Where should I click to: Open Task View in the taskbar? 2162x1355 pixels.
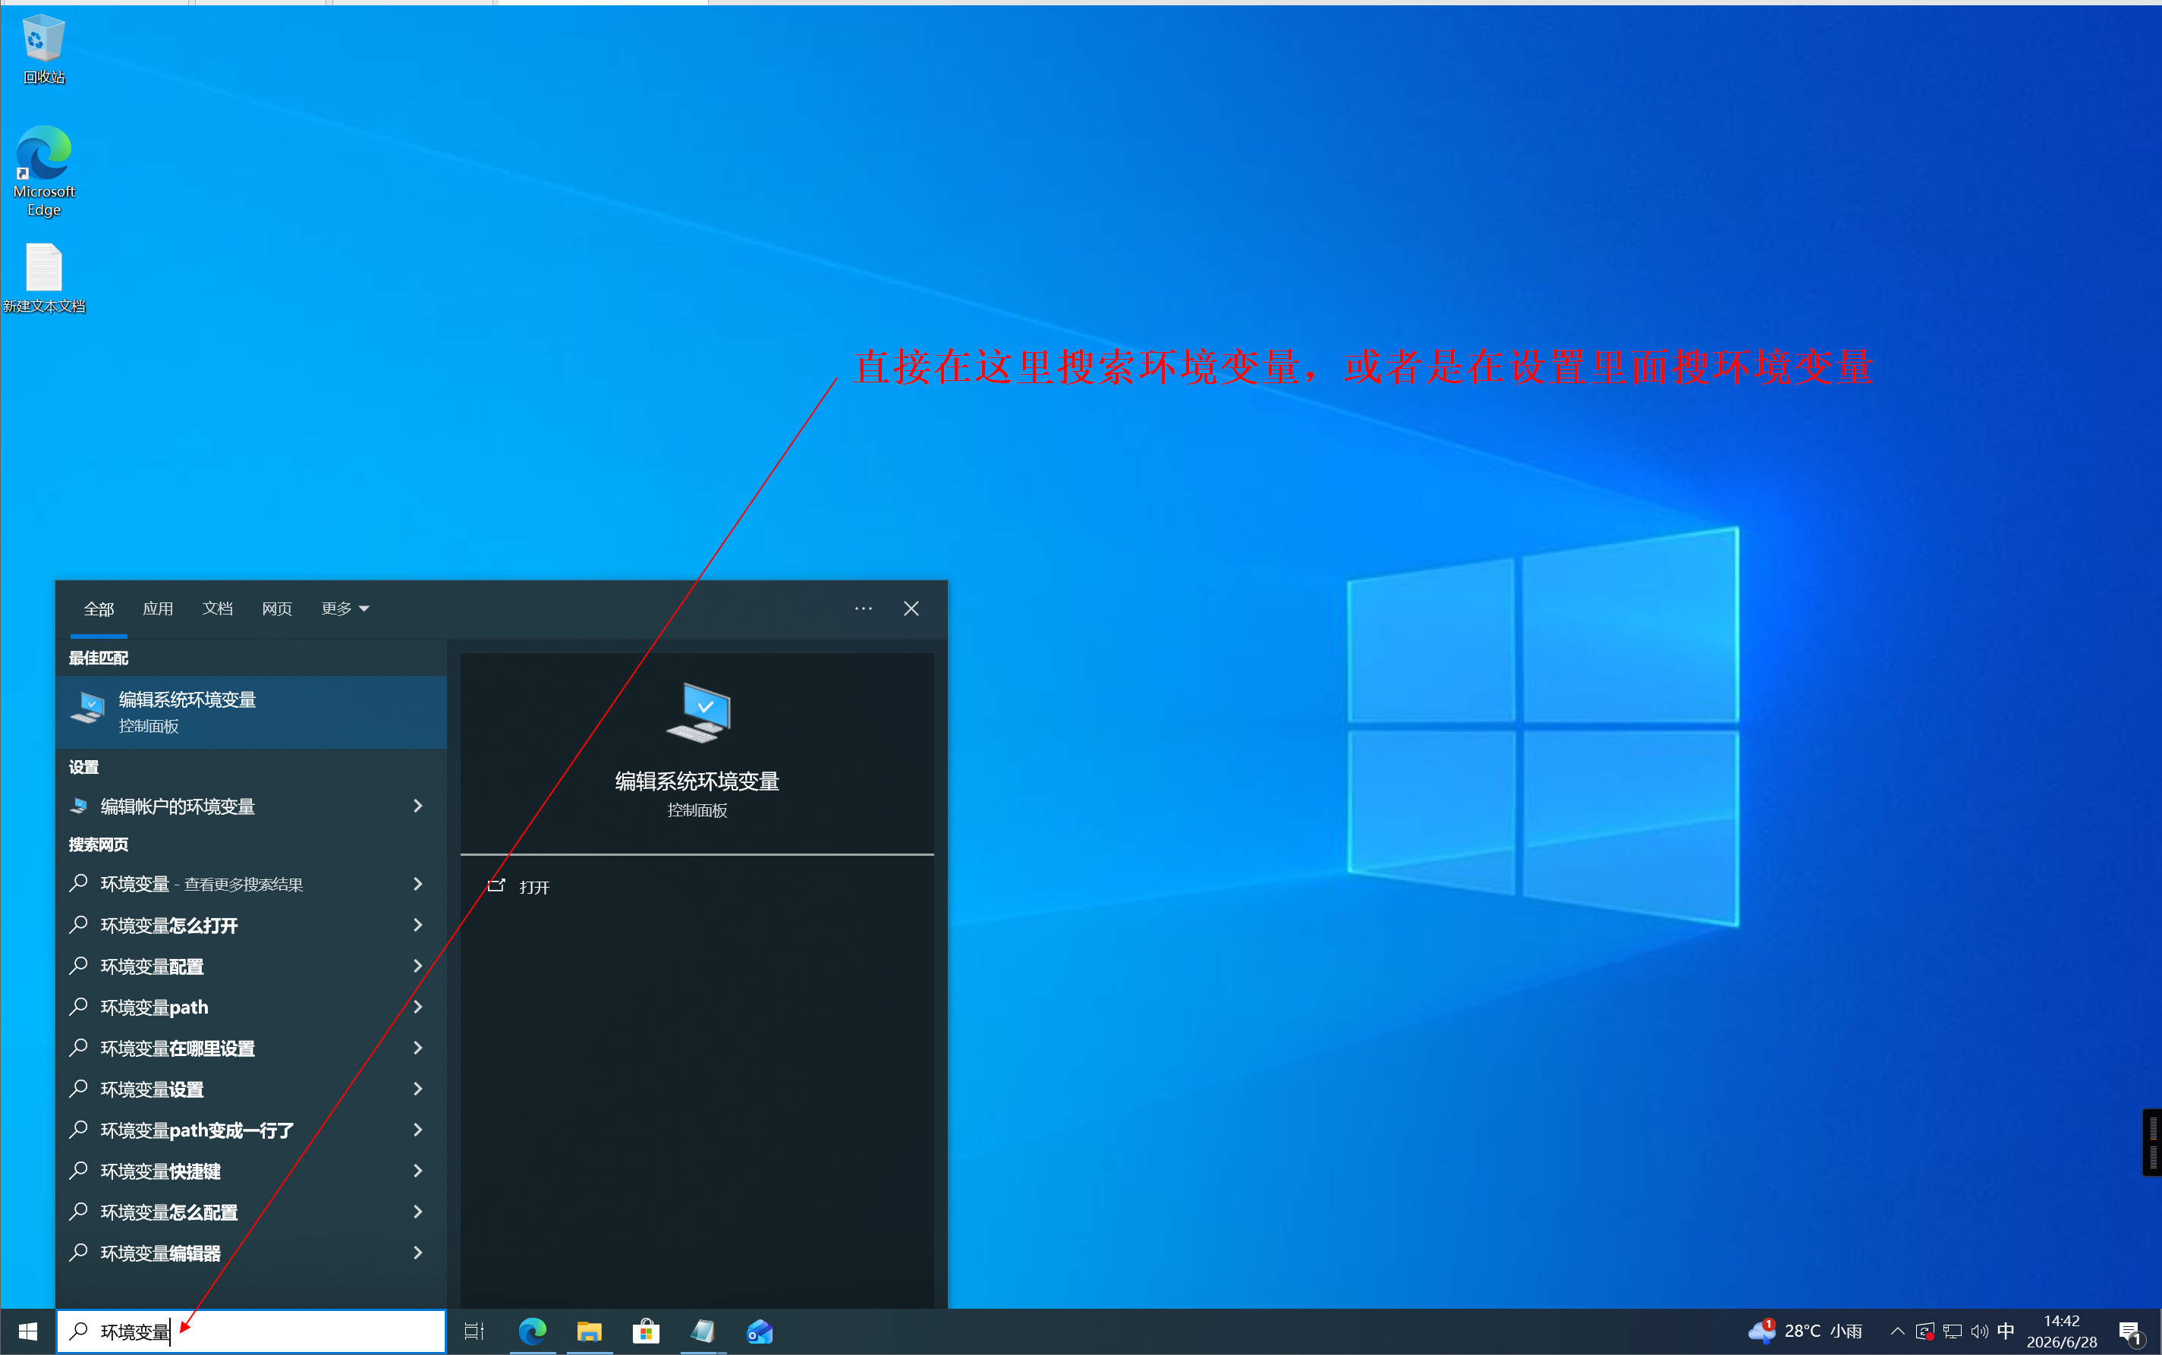[x=474, y=1331]
